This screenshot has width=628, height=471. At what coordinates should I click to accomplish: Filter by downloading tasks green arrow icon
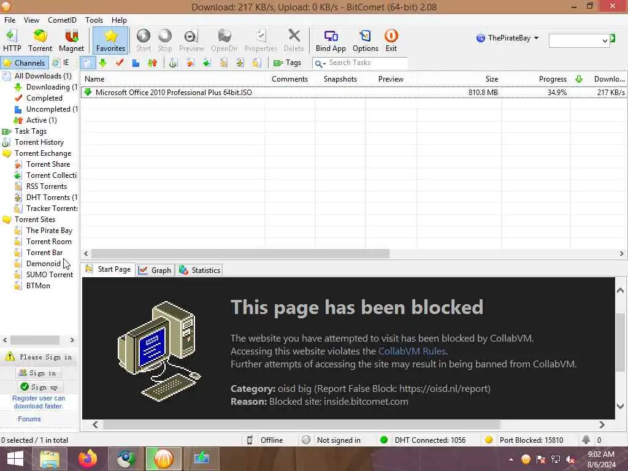(102, 63)
